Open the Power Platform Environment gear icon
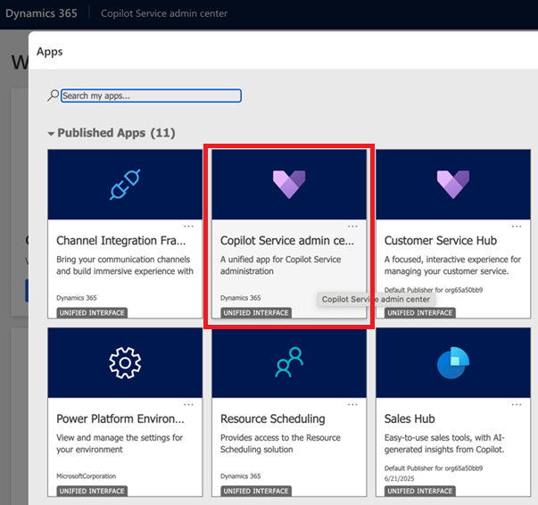 (125, 362)
